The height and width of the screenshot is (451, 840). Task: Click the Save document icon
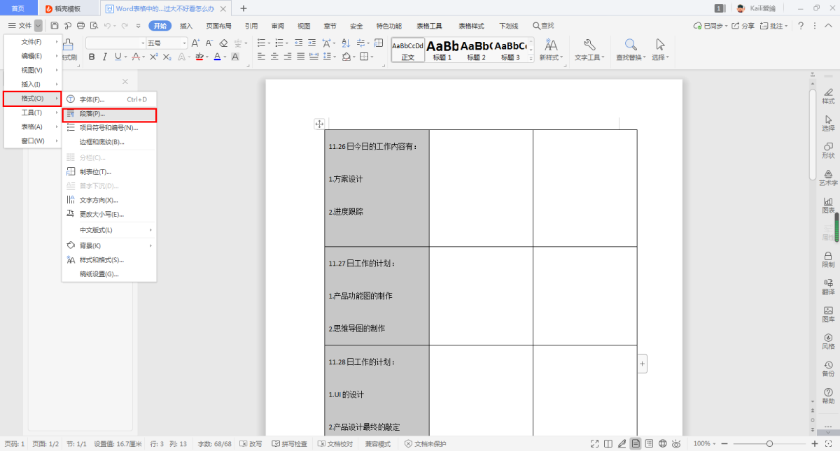click(54, 26)
